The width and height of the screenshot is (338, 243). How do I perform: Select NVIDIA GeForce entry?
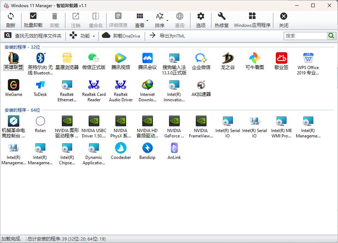point(174,127)
